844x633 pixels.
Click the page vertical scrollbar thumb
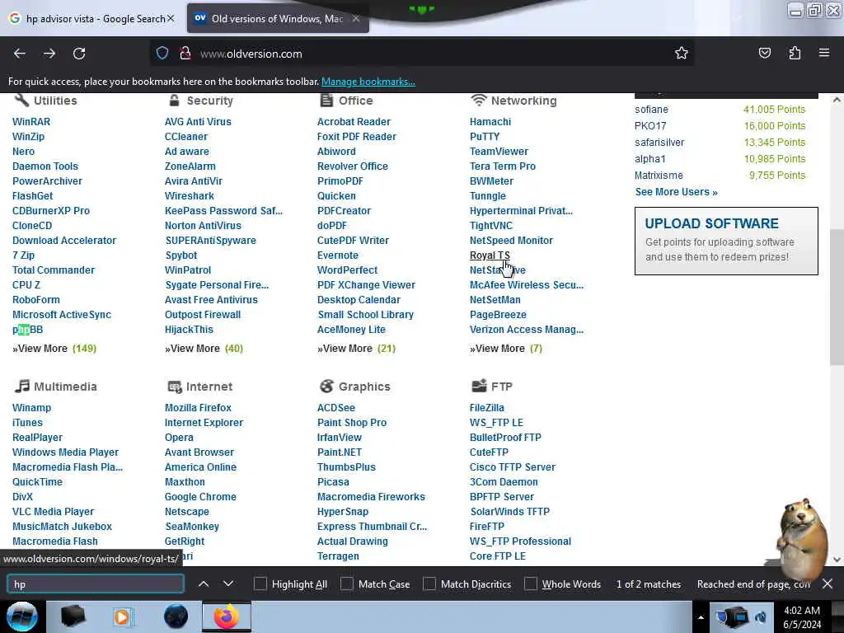pyautogui.click(x=837, y=297)
